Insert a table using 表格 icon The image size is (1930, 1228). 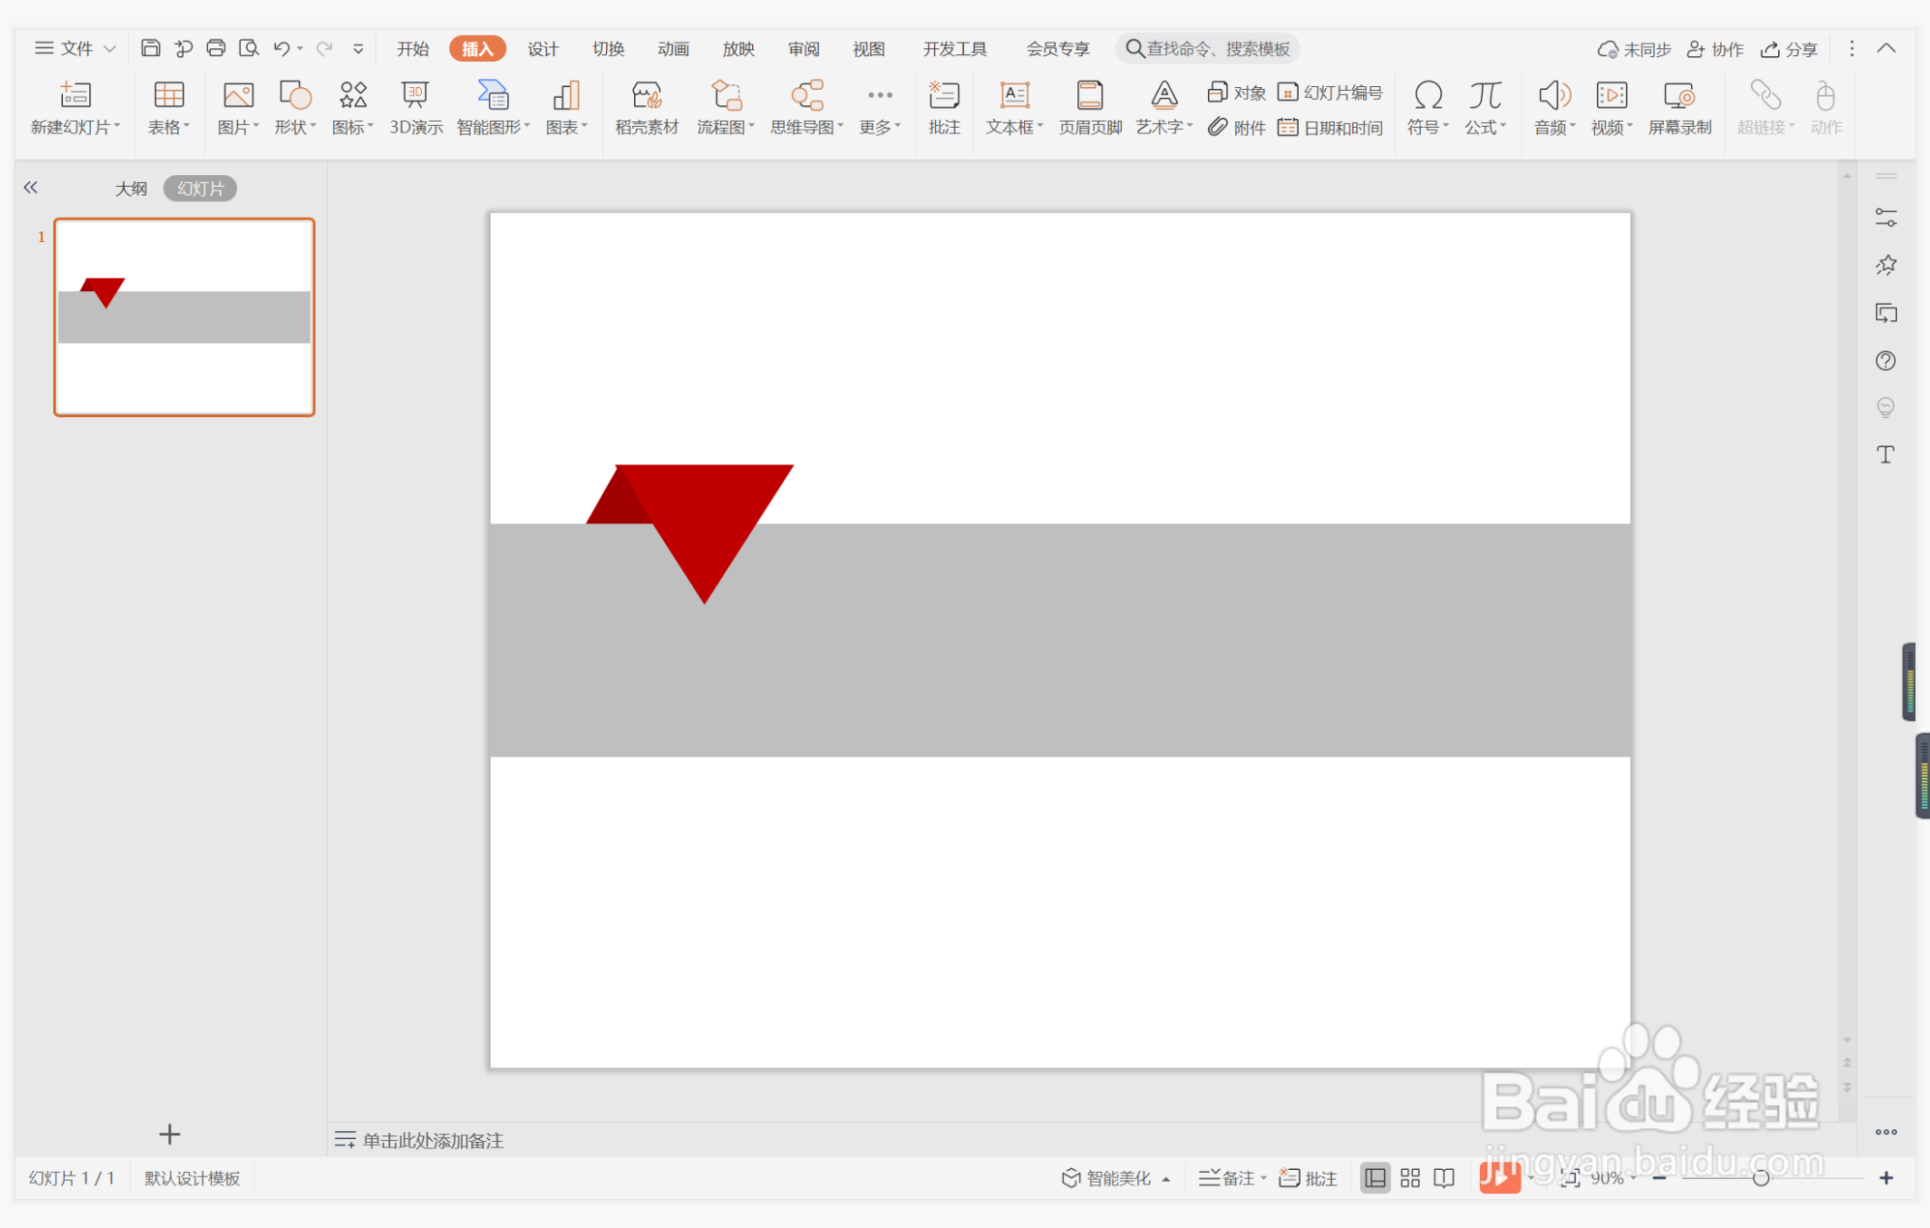point(168,96)
